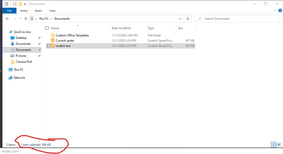Expand the ribbon with the chevron near Help

pos(275,11)
